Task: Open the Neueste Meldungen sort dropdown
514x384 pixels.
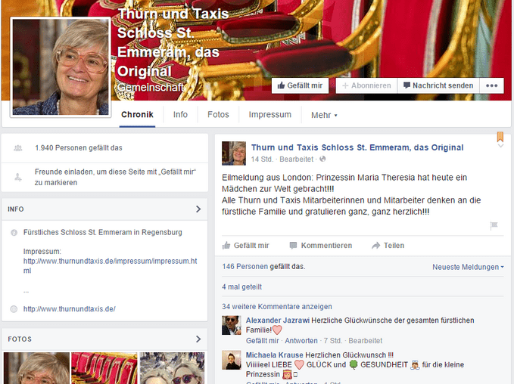Action: [x=468, y=267]
